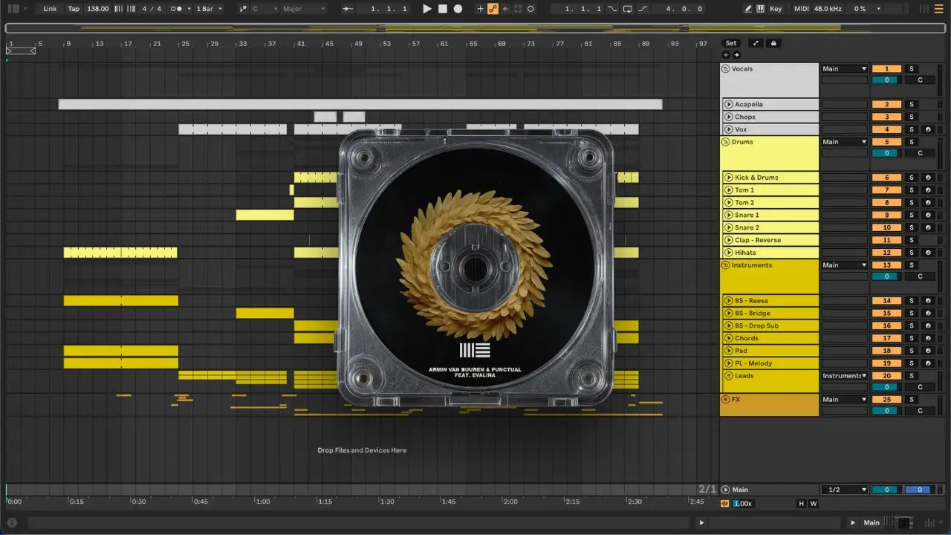Click the Kick & Drums track play icon
Image resolution: width=951 pixels, height=535 pixels.
[729, 178]
